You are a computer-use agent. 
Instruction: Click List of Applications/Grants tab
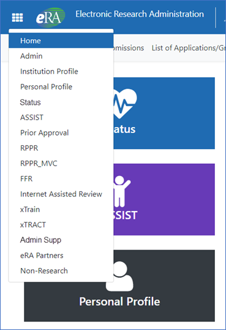pyautogui.click(x=189, y=48)
